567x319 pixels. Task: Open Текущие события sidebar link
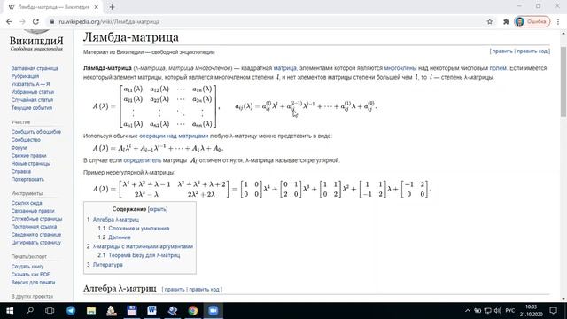click(x=32, y=108)
